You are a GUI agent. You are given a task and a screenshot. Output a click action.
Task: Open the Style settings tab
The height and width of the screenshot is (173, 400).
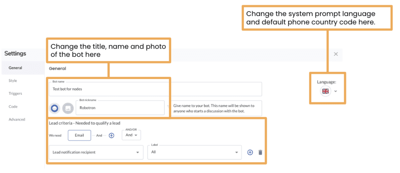tap(13, 81)
